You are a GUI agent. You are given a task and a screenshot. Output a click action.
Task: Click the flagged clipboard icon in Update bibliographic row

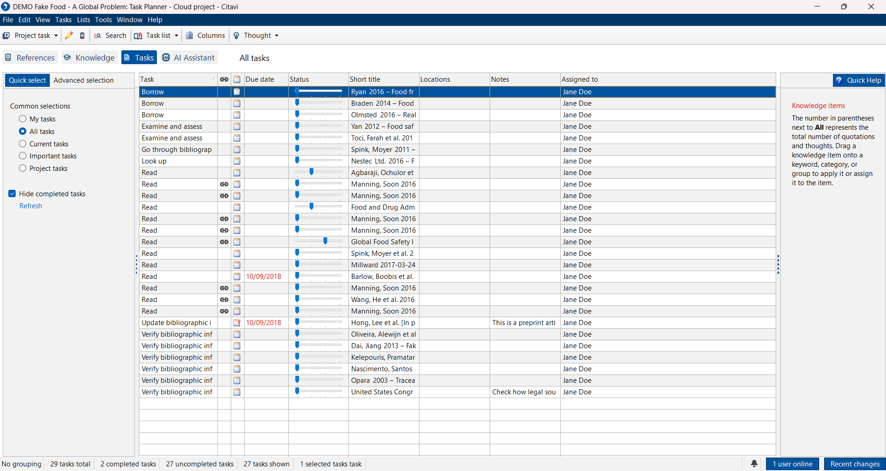[237, 323]
